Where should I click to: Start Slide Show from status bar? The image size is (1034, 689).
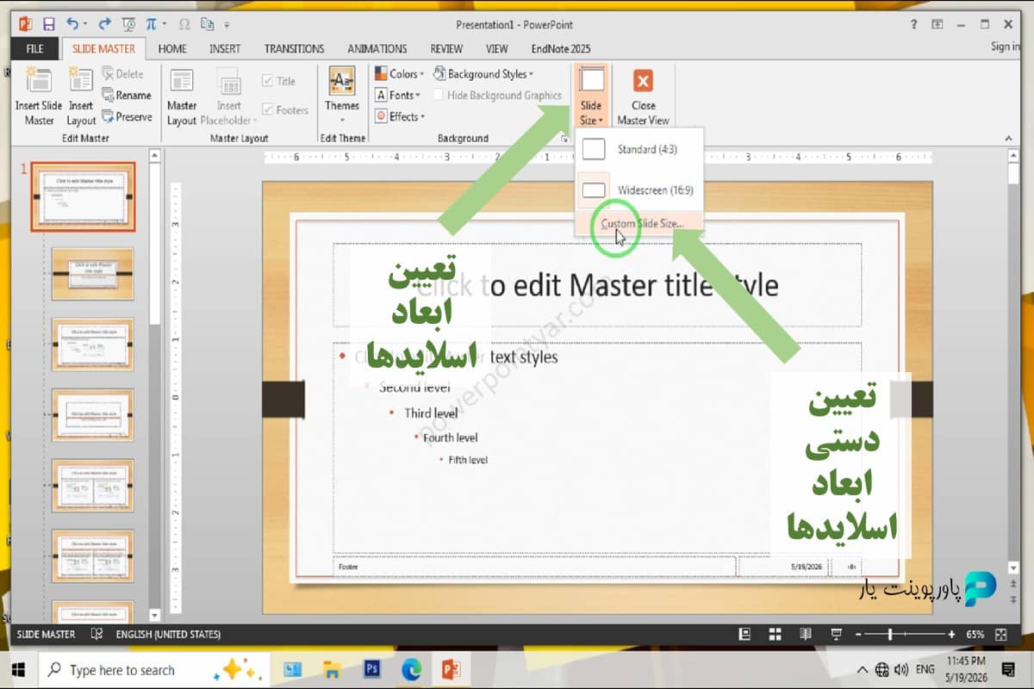835,634
